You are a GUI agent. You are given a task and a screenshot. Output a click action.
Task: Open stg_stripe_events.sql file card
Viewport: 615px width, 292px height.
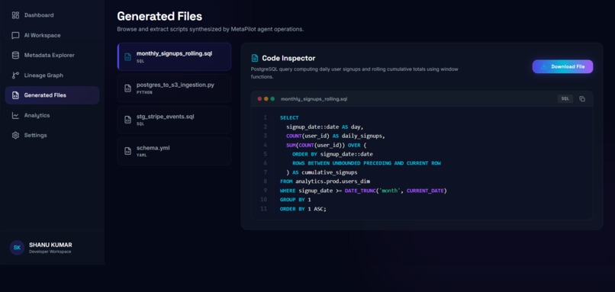click(x=174, y=120)
